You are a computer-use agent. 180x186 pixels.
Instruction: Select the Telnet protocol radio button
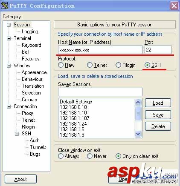[90, 65]
